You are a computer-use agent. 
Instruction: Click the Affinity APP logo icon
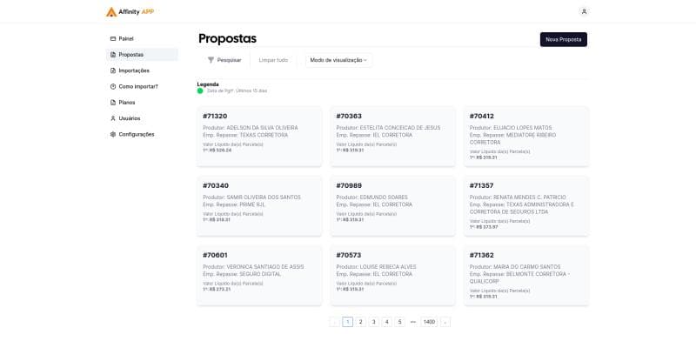[x=111, y=12]
